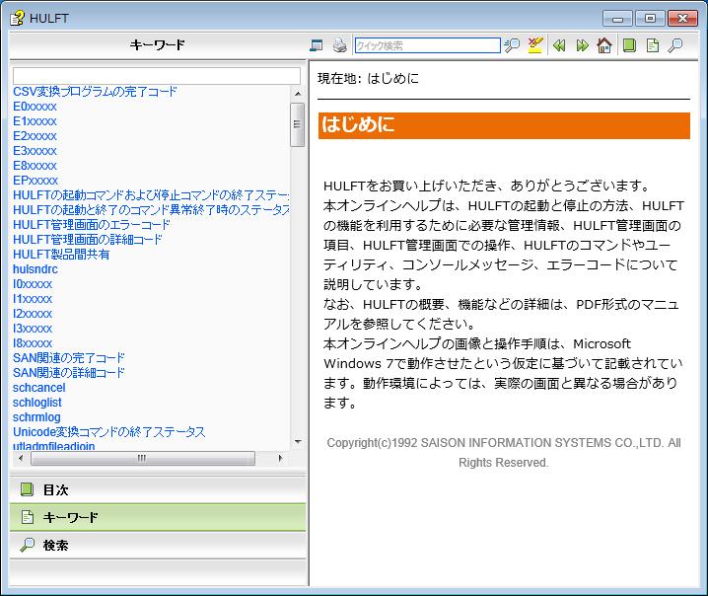Switch to the 検索 tab
708x596 pixels.
coord(158,545)
